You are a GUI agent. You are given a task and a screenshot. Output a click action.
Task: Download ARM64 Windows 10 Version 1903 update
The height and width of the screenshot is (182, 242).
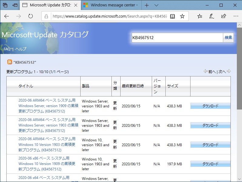(x=211, y=145)
